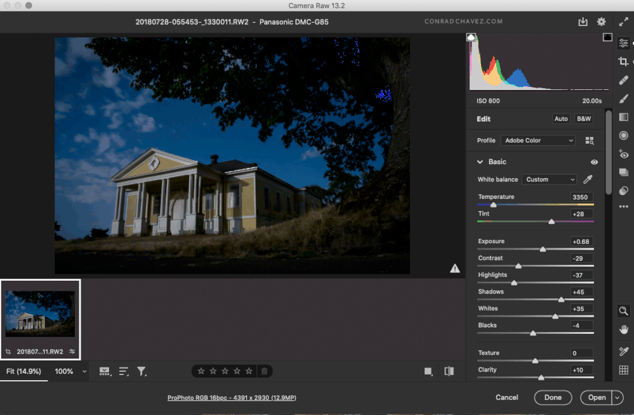Select the Hand tool

[x=623, y=329]
